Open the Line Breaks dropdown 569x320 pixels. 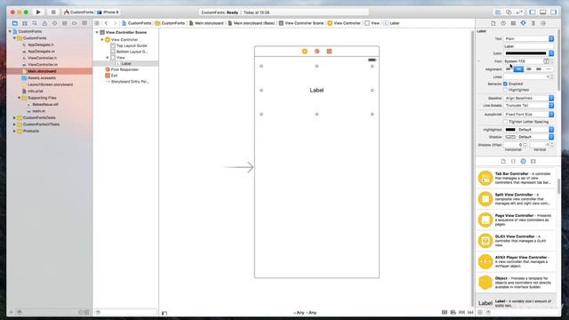529,105
